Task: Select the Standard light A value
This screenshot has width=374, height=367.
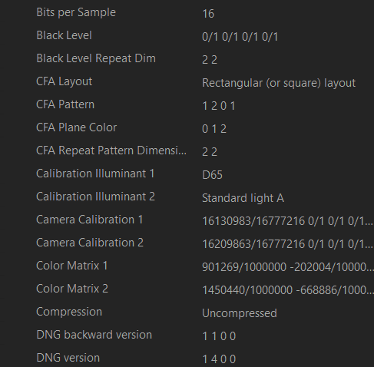Action: pyautogui.click(x=243, y=198)
